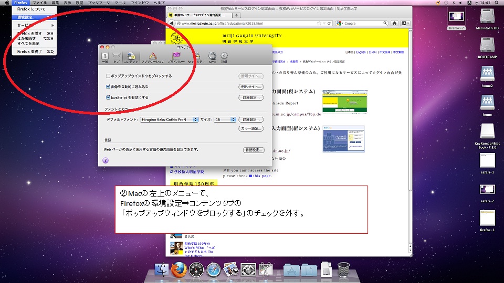Open the ヘルプ menu
Image resolution: width=504 pixels, height=283 pixels.
(x=159, y=3)
